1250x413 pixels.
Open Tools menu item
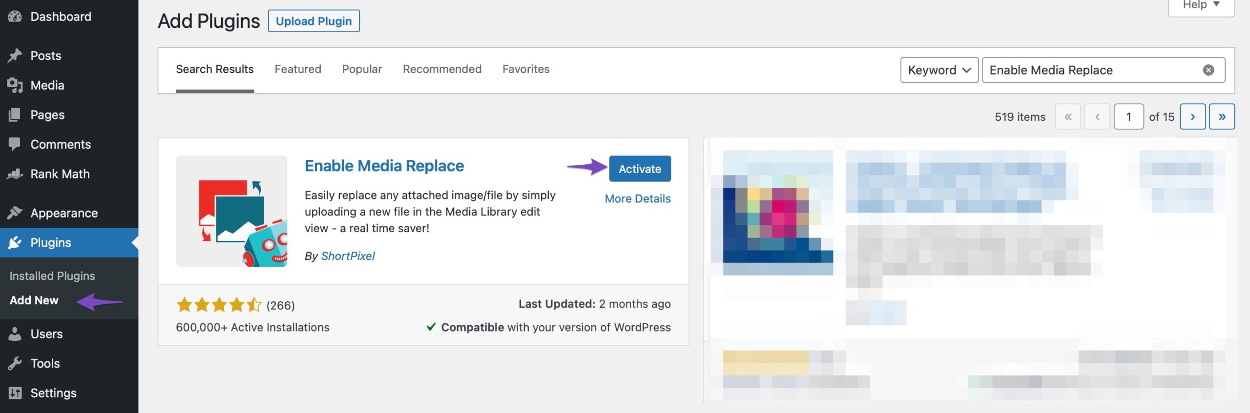[69, 363]
